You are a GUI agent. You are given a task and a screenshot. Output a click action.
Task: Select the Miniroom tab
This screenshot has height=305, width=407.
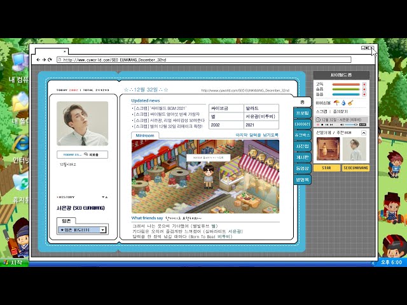(145, 135)
